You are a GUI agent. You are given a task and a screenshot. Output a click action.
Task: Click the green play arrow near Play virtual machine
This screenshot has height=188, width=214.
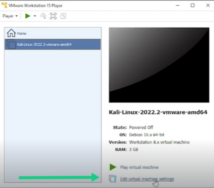click(x=113, y=167)
